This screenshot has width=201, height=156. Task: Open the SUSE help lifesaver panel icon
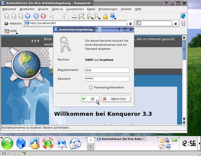[x=48, y=143]
